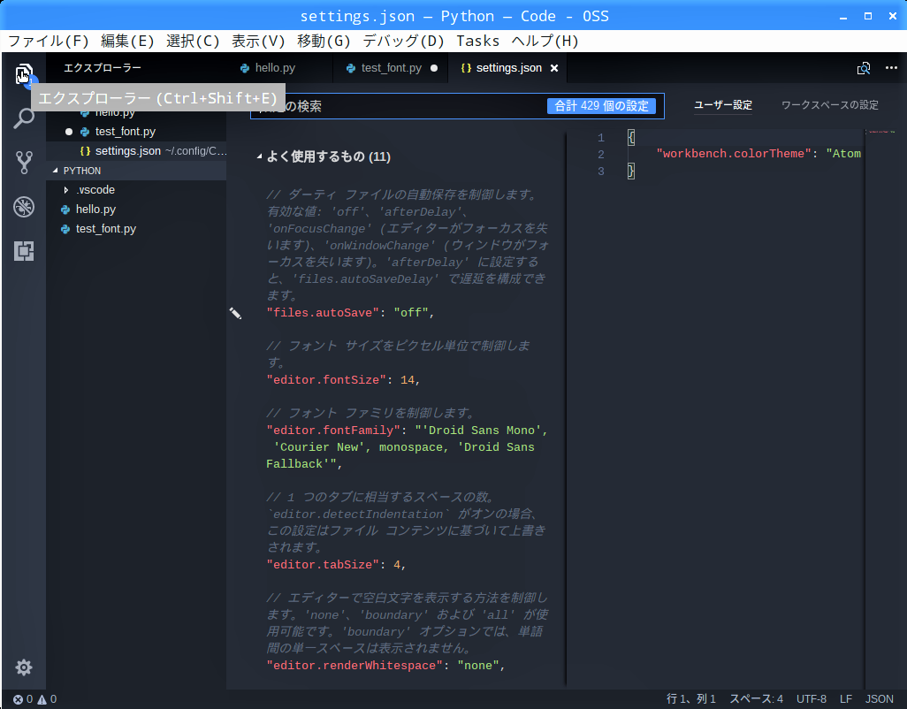The height and width of the screenshot is (709, 907).
Task: Select the settings.json editor tab
Action: [x=508, y=68]
